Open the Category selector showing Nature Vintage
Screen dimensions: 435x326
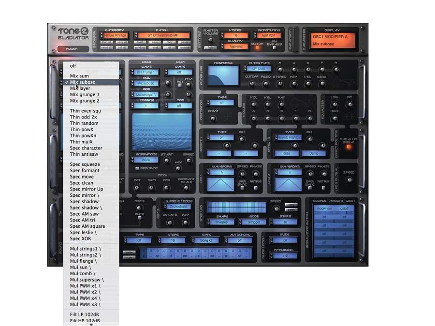115,35
